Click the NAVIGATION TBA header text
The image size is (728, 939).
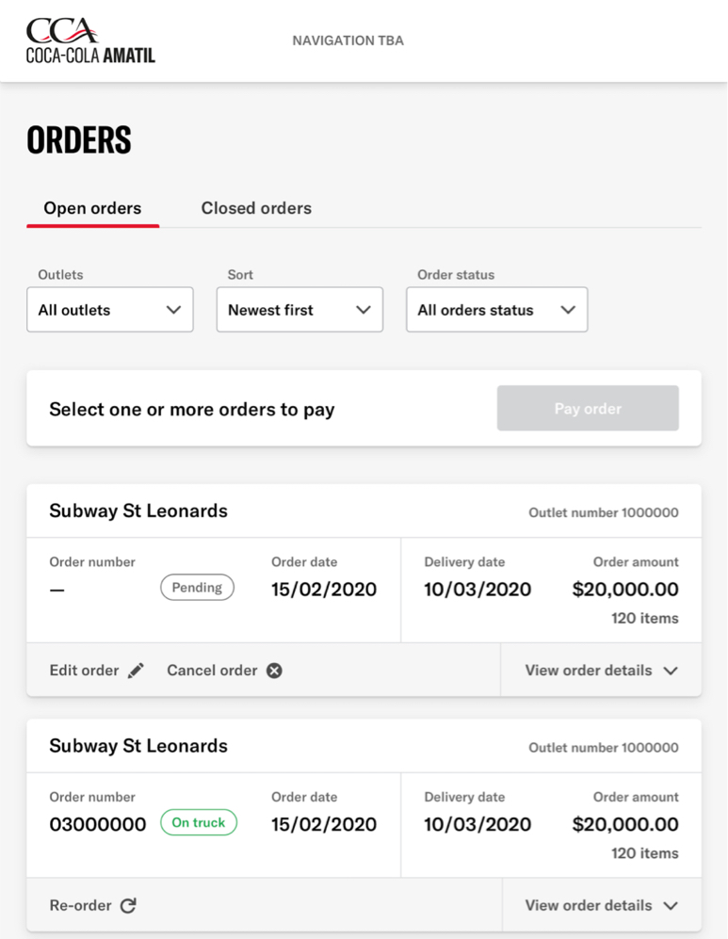348,40
